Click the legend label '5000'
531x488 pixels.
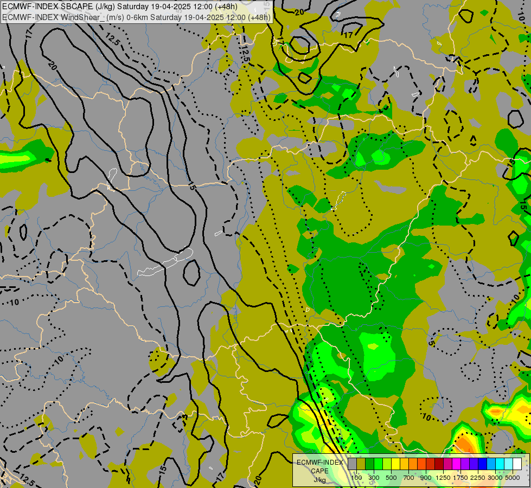pos(513,478)
